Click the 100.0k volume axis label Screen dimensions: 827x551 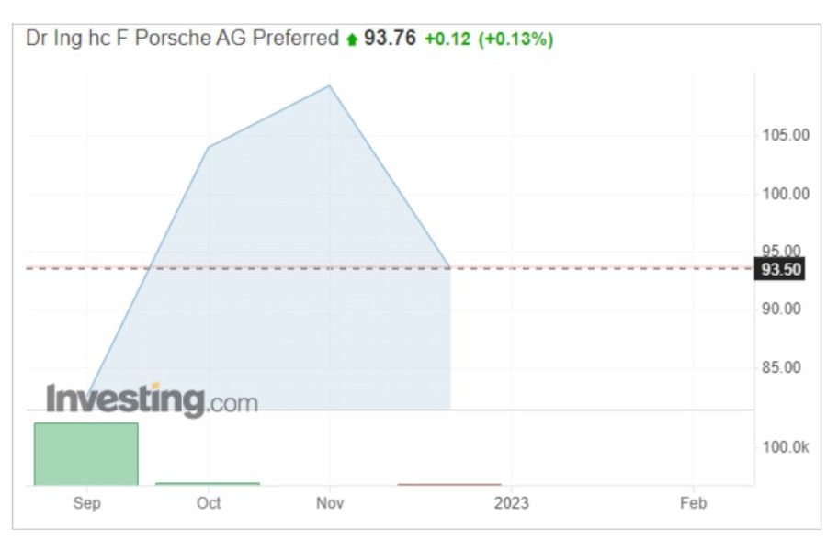(x=787, y=447)
